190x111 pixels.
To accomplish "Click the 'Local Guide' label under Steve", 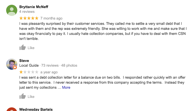I will pyautogui.click(x=29, y=66).
